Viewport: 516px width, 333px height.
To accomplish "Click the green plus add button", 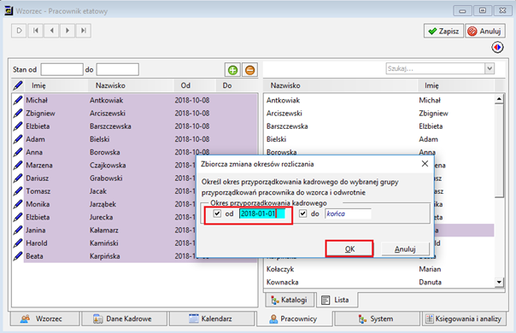I will point(232,70).
